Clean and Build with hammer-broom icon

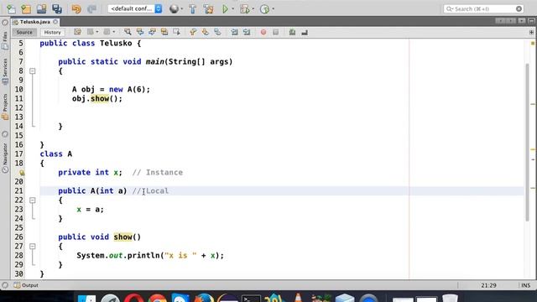(208, 9)
